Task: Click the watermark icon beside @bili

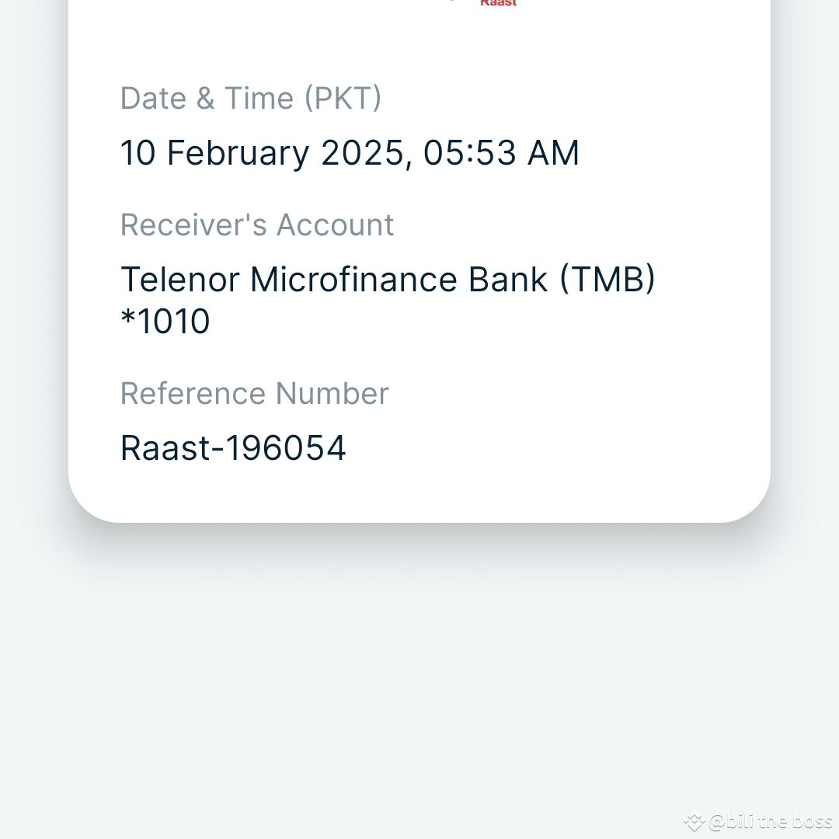Action: (x=694, y=822)
